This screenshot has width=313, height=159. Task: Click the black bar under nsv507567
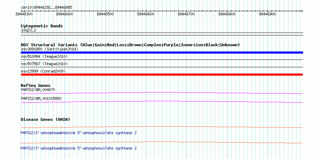(x=162, y=67)
